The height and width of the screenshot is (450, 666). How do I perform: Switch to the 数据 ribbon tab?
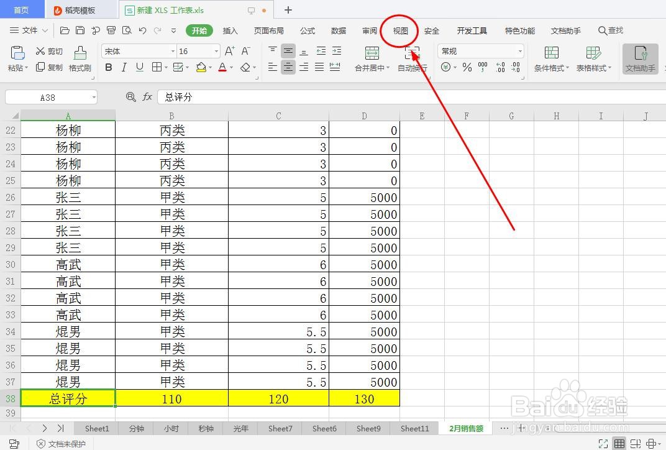tap(339, 30)
